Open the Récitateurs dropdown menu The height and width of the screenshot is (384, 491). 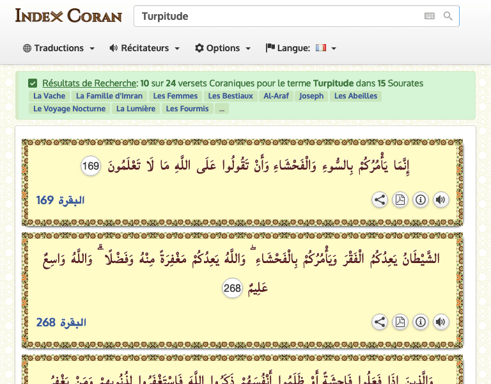click(x=144, y=48)
